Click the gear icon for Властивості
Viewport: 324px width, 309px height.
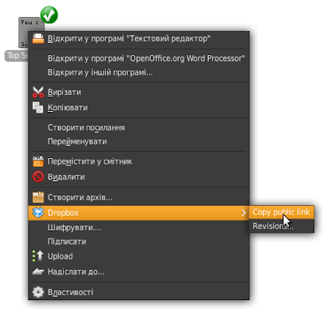pyautogui.click(x=38, y=292)
